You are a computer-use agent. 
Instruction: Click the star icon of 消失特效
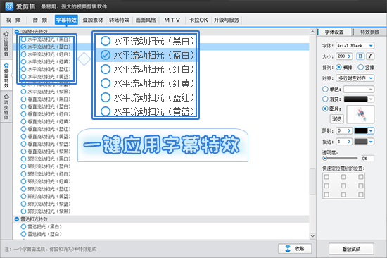point(6,97)
